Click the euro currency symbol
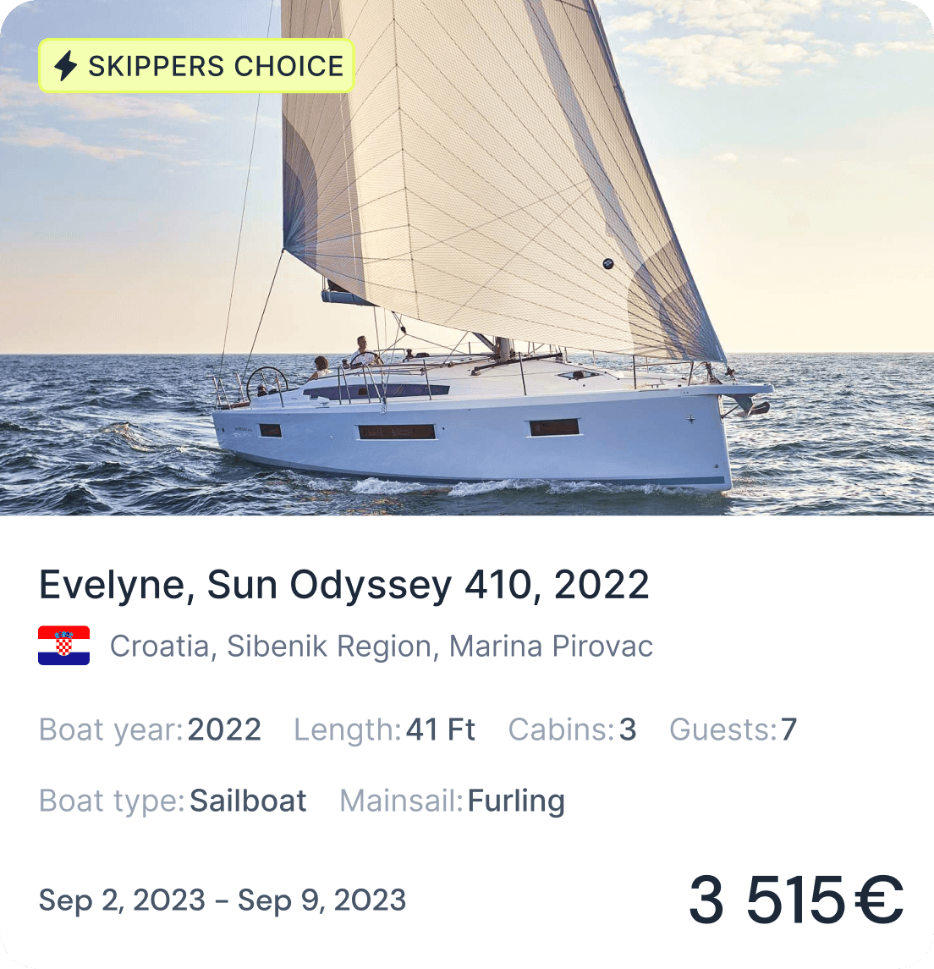The height and width of the screenshot is (969, 934). coord(880,900)
